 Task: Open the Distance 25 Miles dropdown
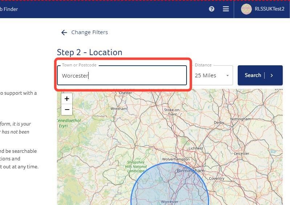click(x=212, y=75)
